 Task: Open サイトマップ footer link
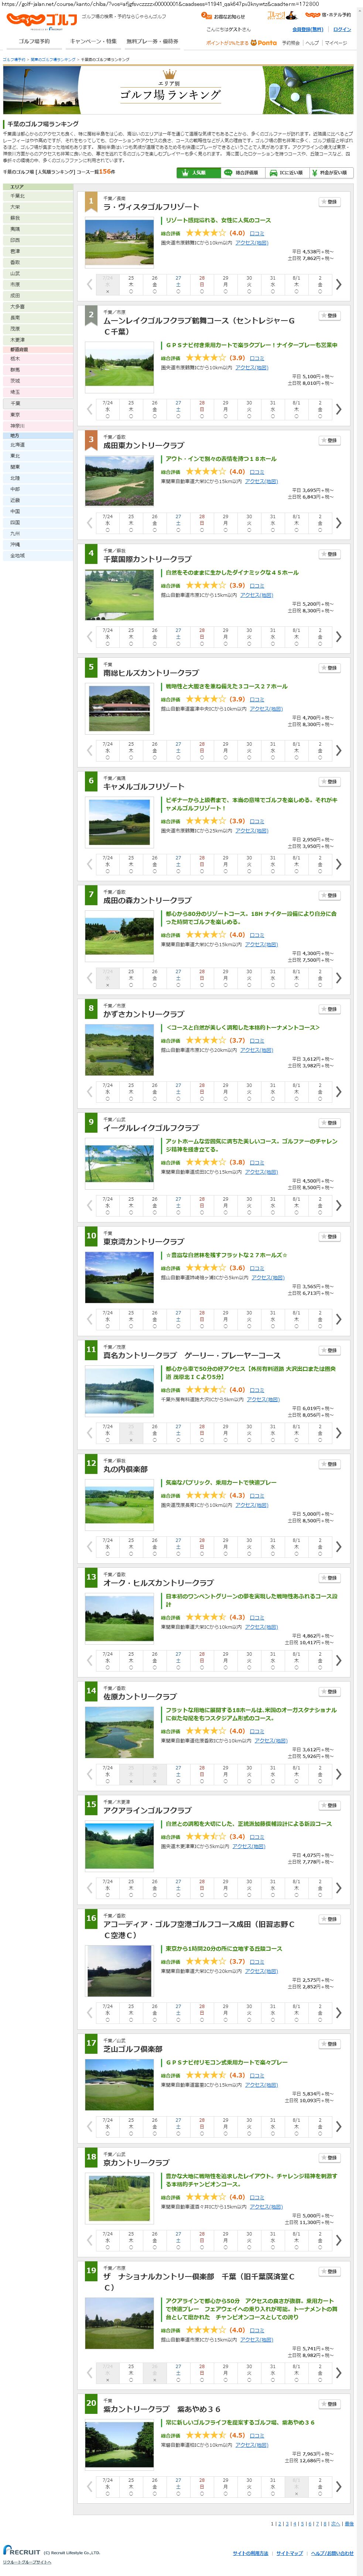pos(290,2553)
